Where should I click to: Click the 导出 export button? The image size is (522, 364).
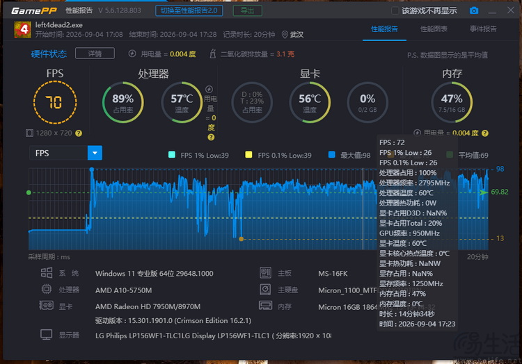point(247,10)
